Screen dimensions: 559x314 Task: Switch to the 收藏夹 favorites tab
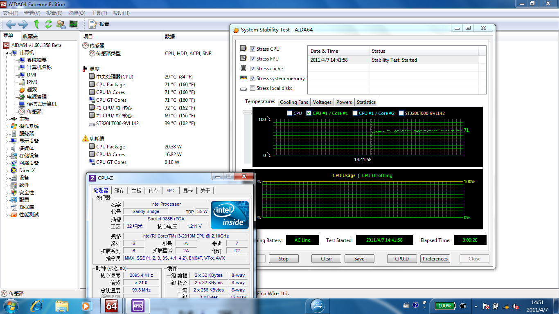(x=30, y=36)
